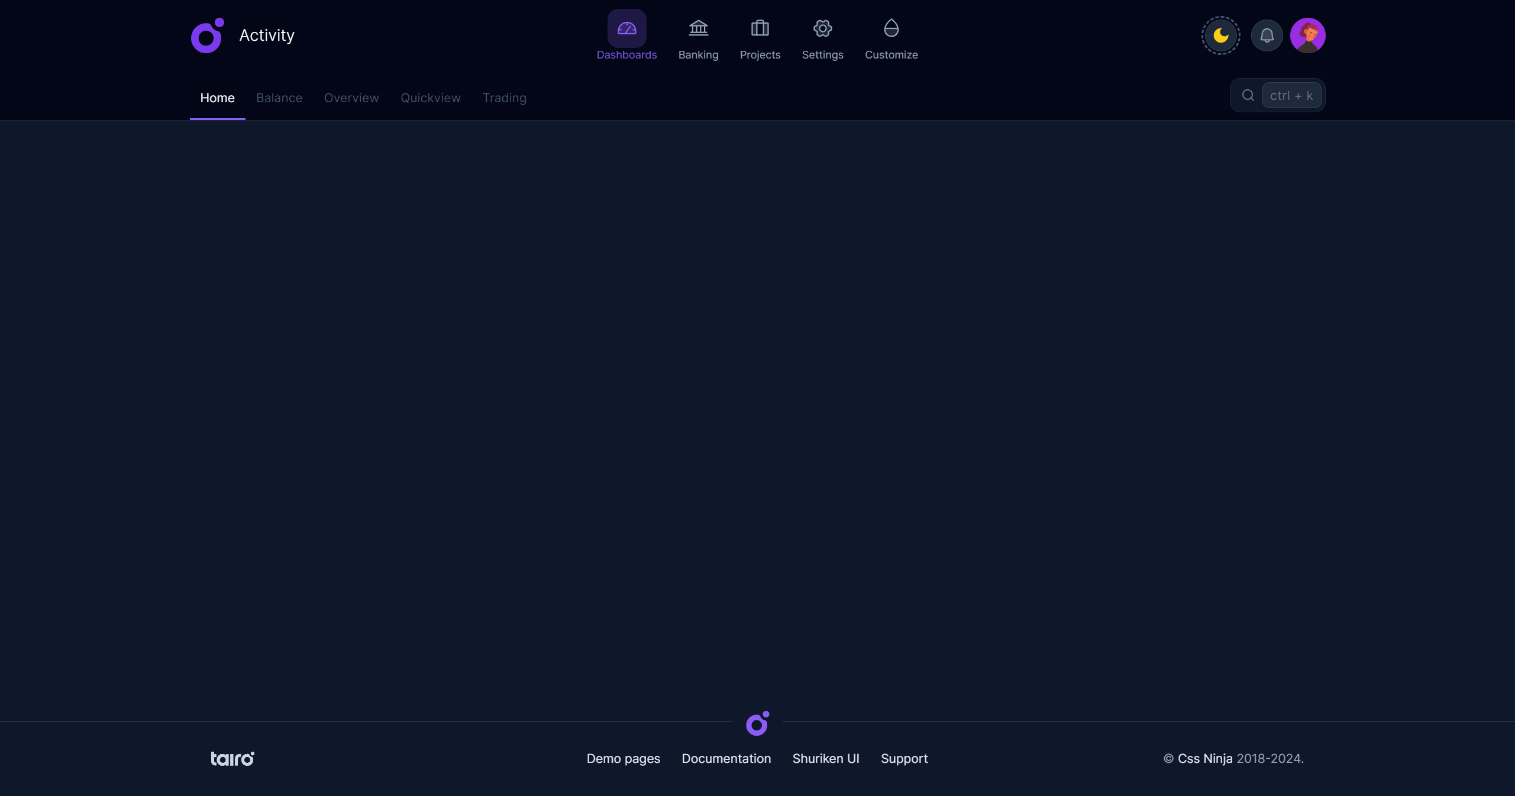Screen dimensions: 1515x796
Task: Switch to the Balance tab
Action: [x=279, y=98]
